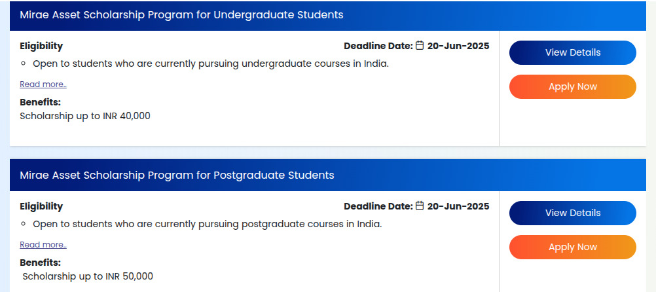Click the Undergraduate Students scholarship program title
The height and width of the screenshot is (292, 656).
181,15
